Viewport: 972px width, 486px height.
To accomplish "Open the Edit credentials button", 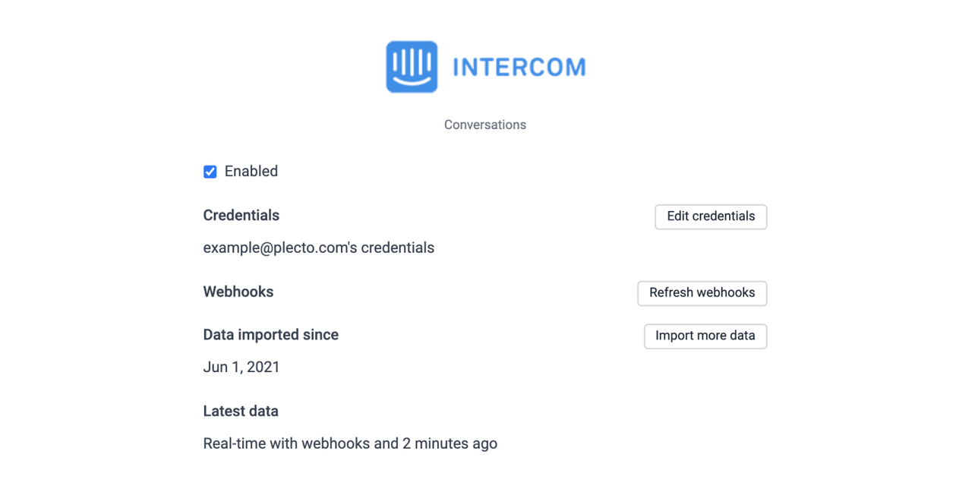I will tap(711, 216).
